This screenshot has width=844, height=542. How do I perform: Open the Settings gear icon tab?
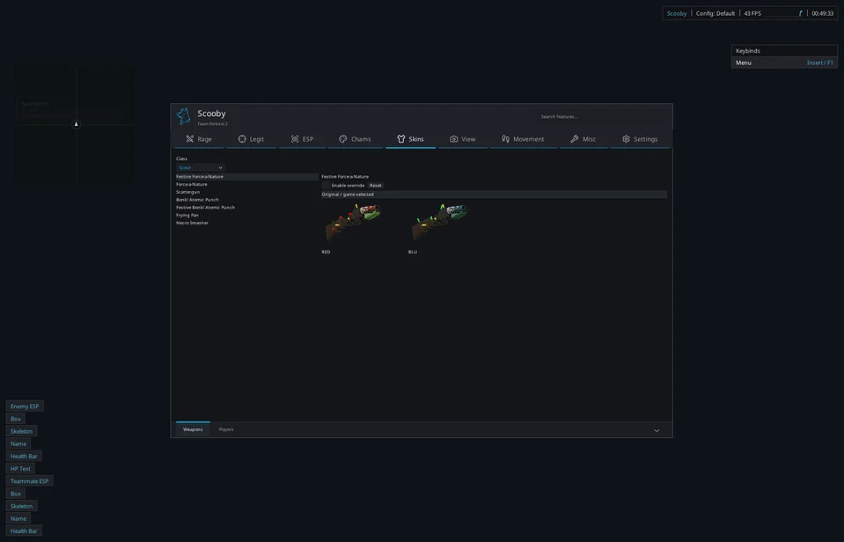[640, 139]
